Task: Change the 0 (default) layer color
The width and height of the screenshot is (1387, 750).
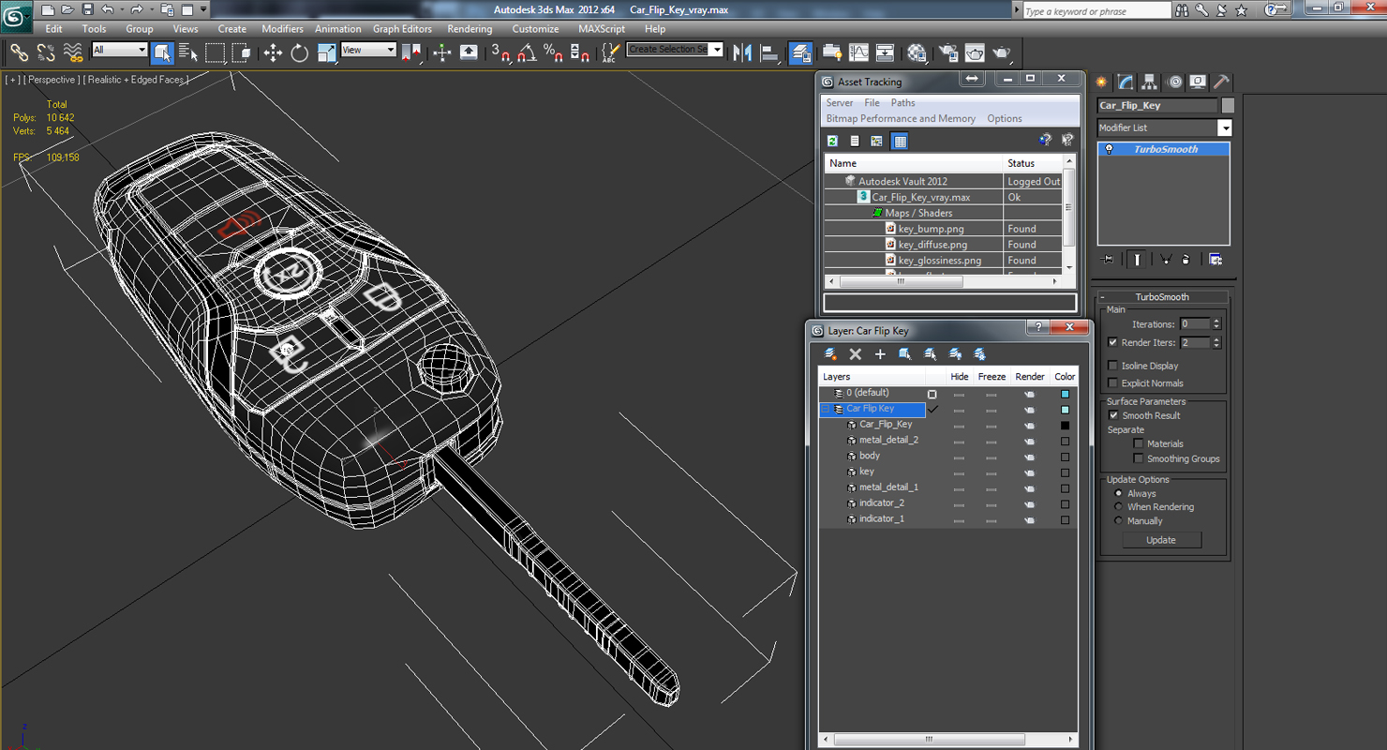Action: tap(1065, 394)
